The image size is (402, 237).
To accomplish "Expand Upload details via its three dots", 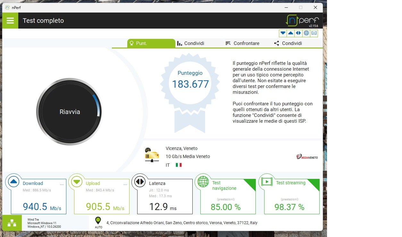I will click(125, 184).
